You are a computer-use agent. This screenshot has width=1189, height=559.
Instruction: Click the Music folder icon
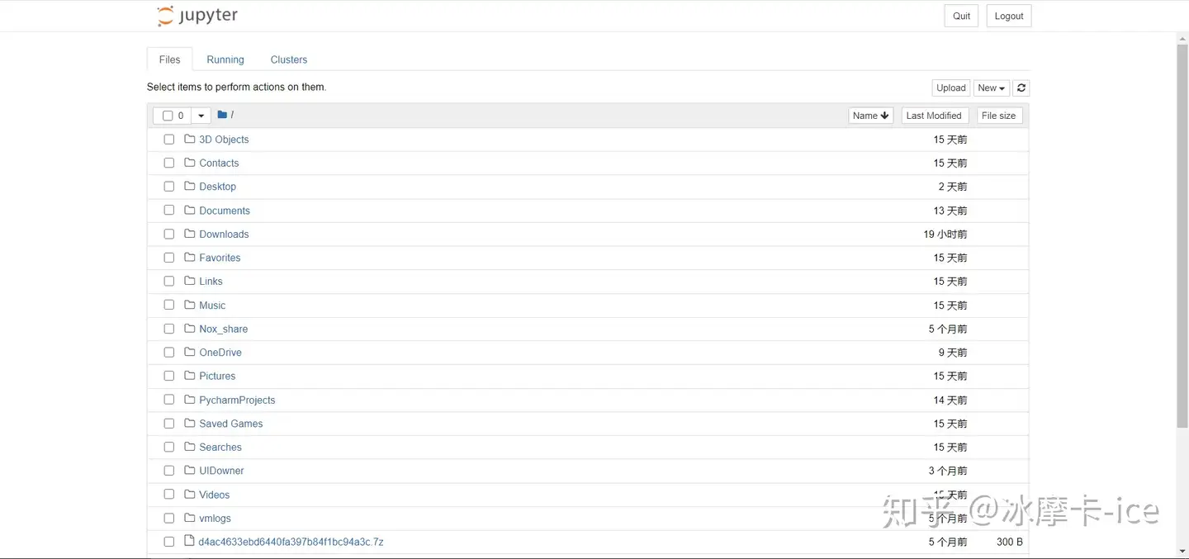tap(190, 305)
